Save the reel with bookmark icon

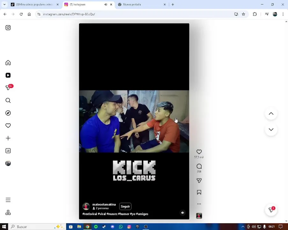(199, 192)
